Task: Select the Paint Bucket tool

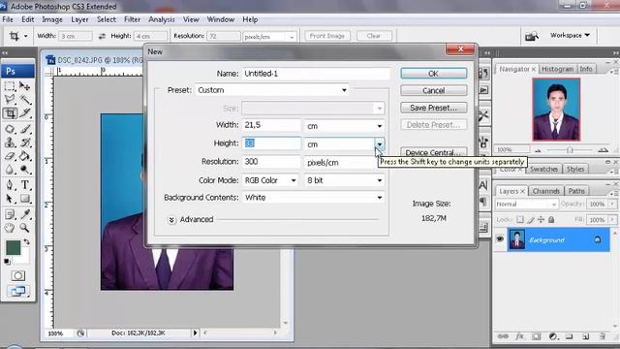Action: (25, 156)
